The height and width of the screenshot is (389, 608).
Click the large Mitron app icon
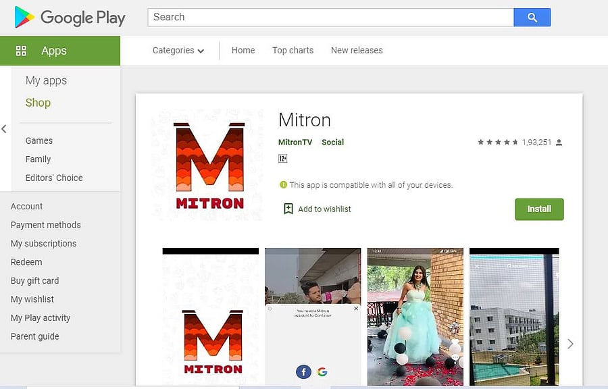coord(209,165)
